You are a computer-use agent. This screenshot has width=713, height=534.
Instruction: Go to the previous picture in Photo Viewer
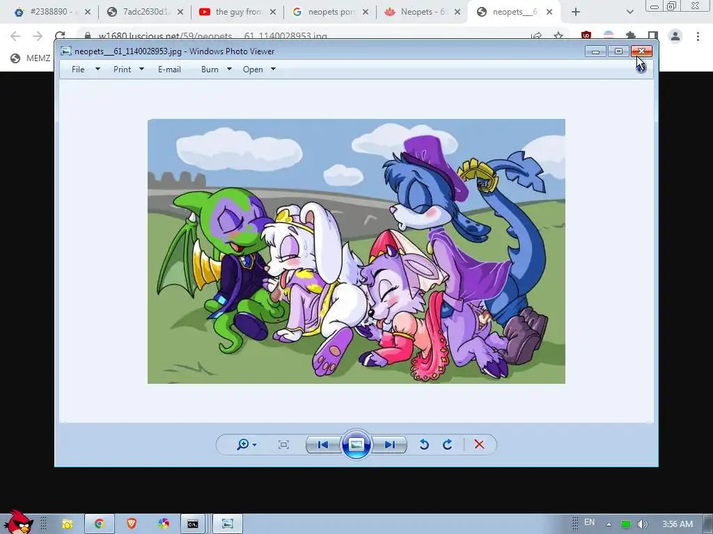323,444
